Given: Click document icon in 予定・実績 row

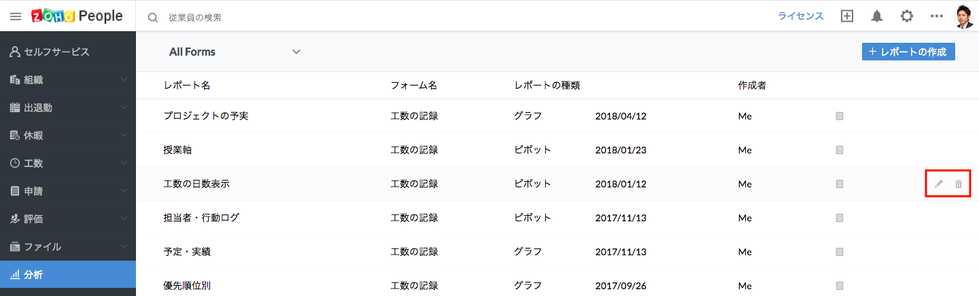Looking at the screenshot, I should 840,252.
